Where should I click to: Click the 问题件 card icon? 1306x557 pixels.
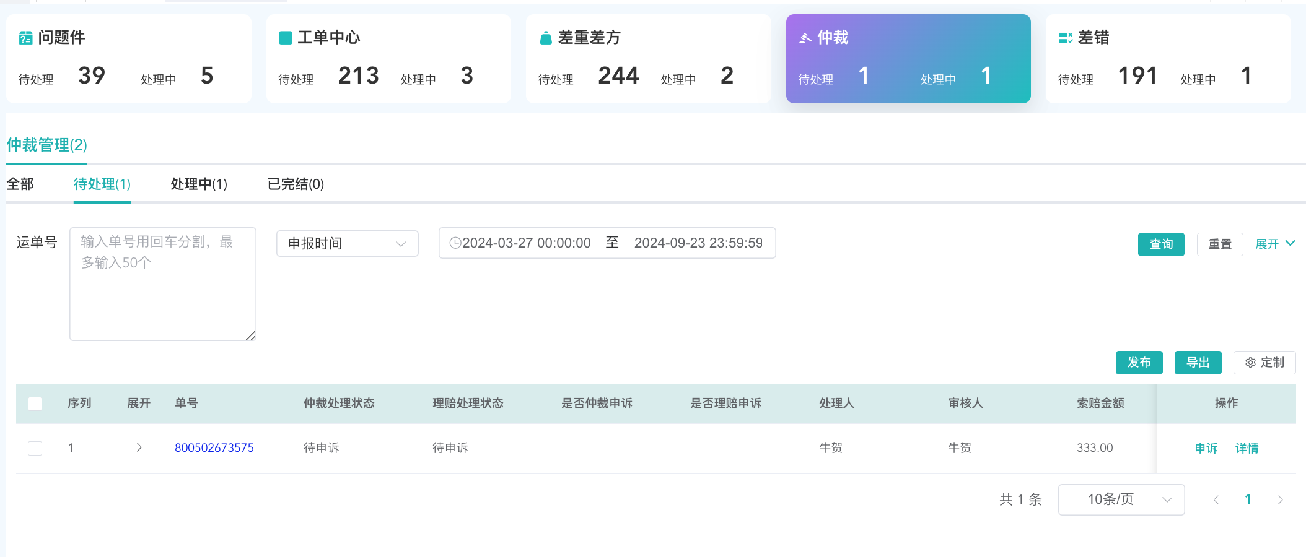[x=25, y=38]
